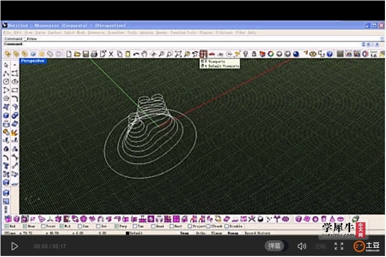Click the 4 Viewports grid icon

pyautogui.click(x=204, y=54)
